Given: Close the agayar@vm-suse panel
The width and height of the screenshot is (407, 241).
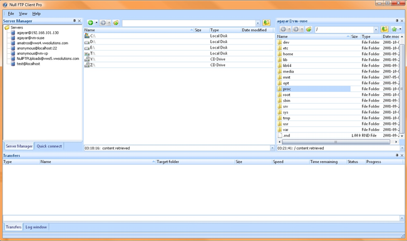Looking at the screenshot, I should [402, 21].
